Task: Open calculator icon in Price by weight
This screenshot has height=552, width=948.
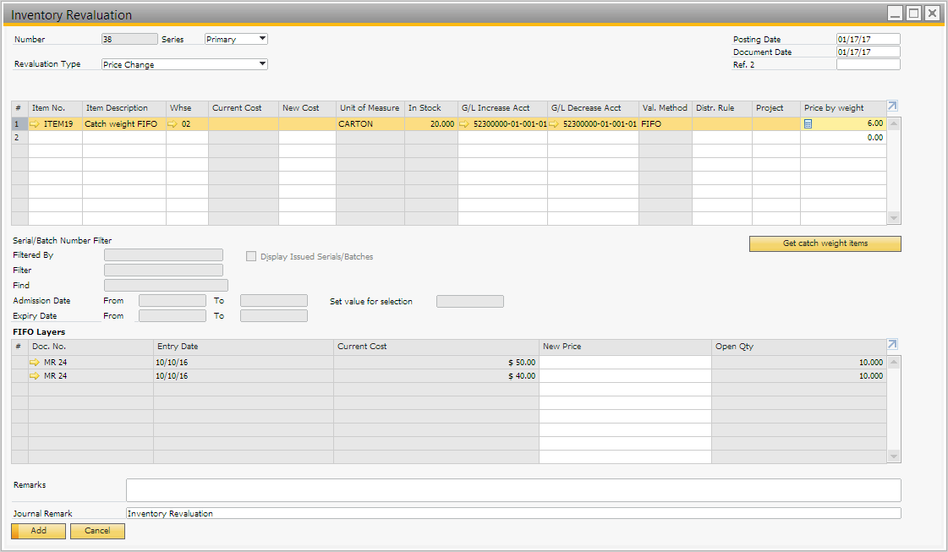Action: (808, 123)
